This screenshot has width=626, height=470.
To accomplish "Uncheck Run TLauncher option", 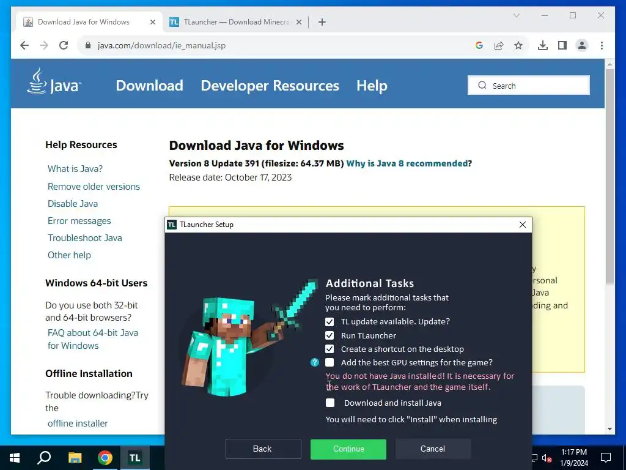I will [330, 335].
